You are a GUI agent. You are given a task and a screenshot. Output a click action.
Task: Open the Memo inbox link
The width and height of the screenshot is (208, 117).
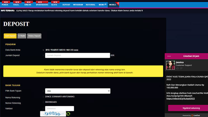tap(102, 5)
